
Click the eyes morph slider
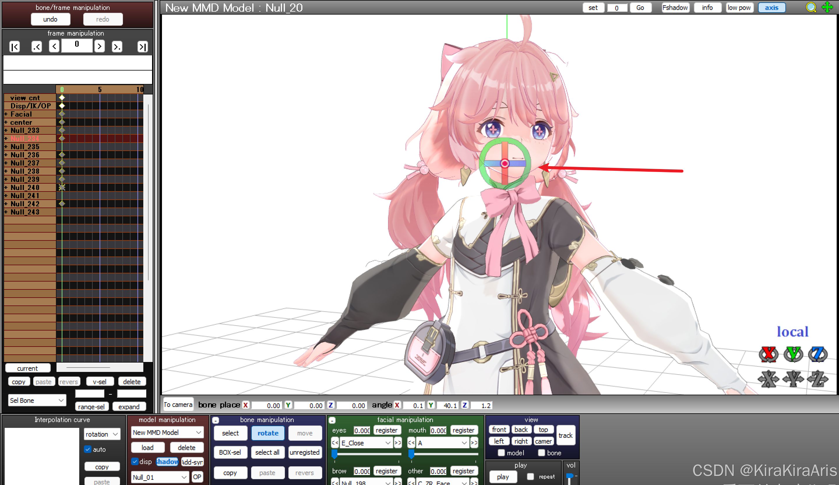click(366, 454)
